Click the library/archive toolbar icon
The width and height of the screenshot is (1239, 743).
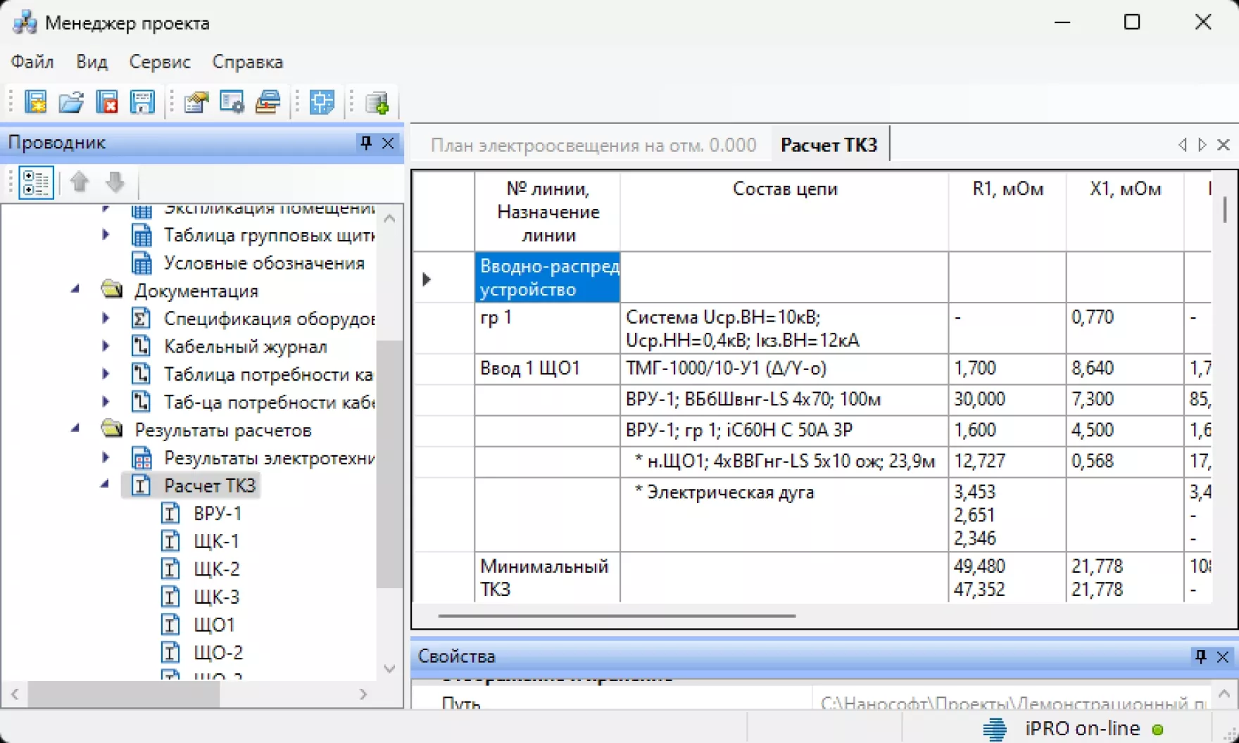268,103
